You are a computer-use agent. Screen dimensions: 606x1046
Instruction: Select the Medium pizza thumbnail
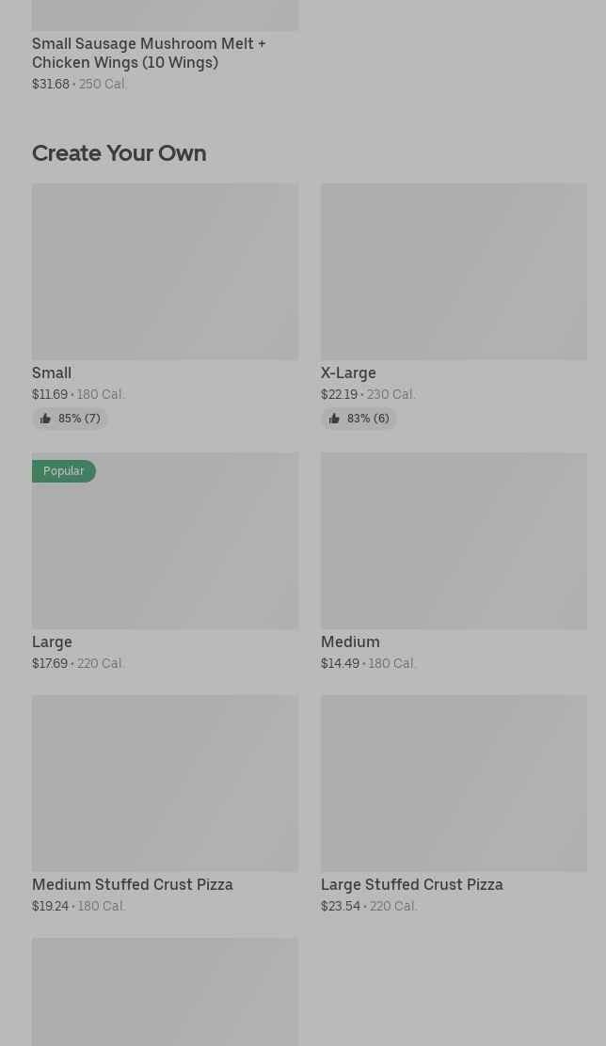(x=454, y=541)
